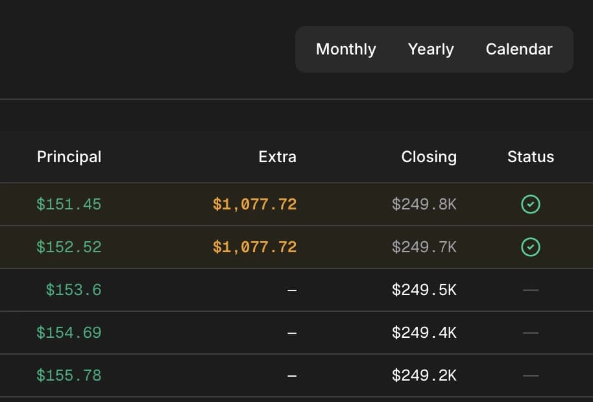Click the $153.6 principal amount
The image size is (593, 402).
73,290
